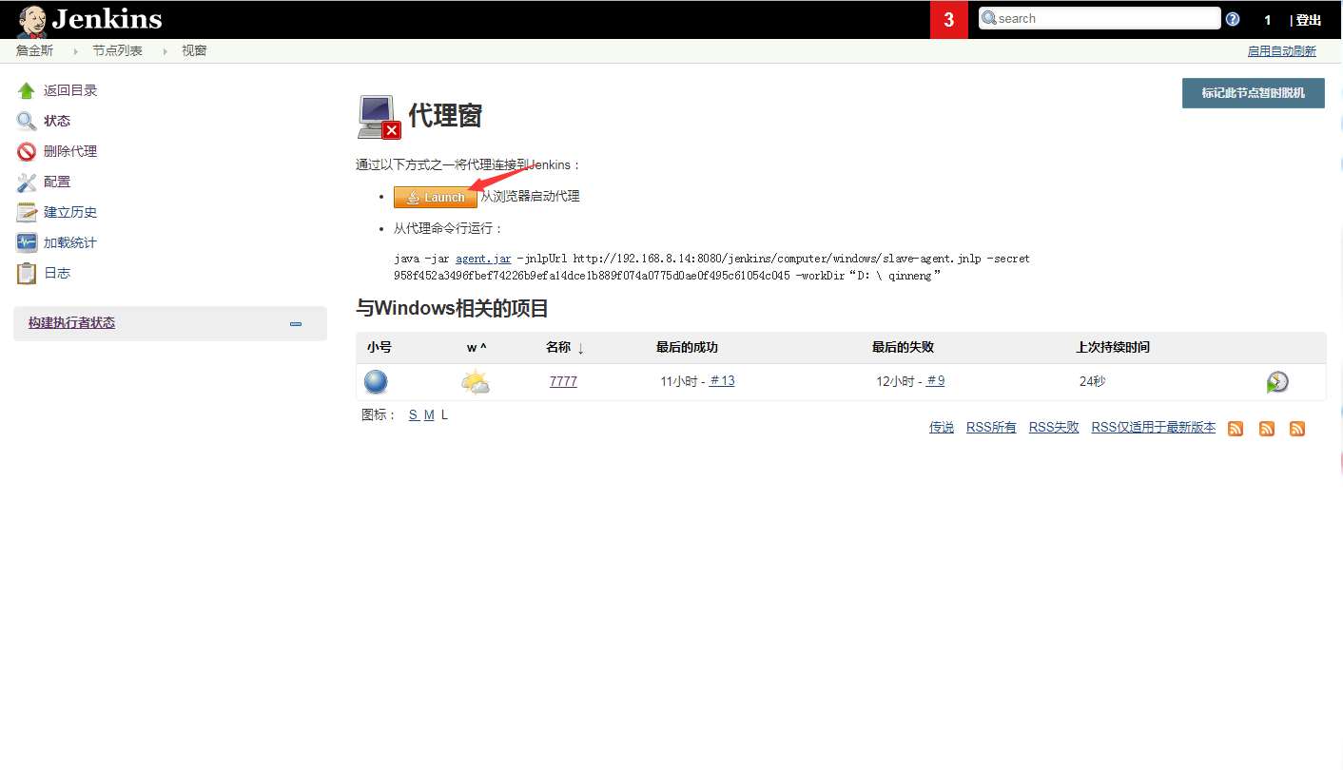Image resolution: width=1343 pixels, height=770 pixels.
Task: Schedule a build with the clock icon
Action: pyautogui.click(x=1277, y=382)
